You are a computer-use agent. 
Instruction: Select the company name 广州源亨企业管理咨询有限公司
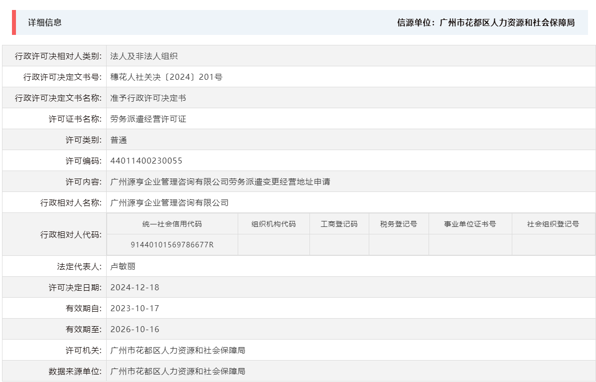(169, 202)
